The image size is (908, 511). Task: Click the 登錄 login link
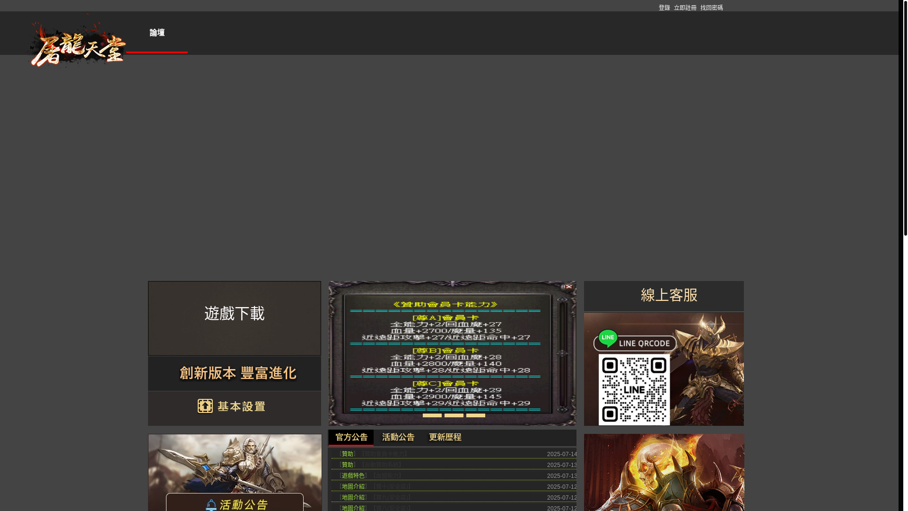pos(664,8)
